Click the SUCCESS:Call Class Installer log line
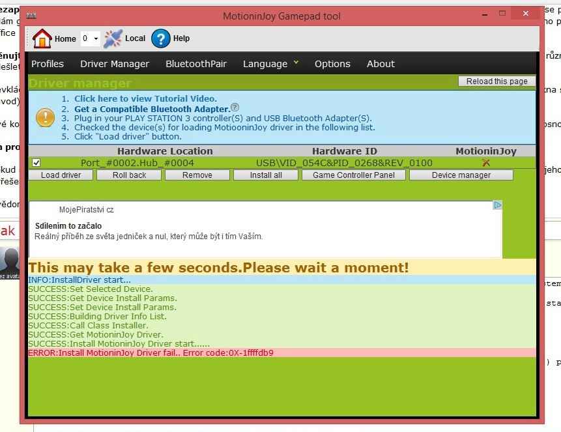 tap(282, 325)
